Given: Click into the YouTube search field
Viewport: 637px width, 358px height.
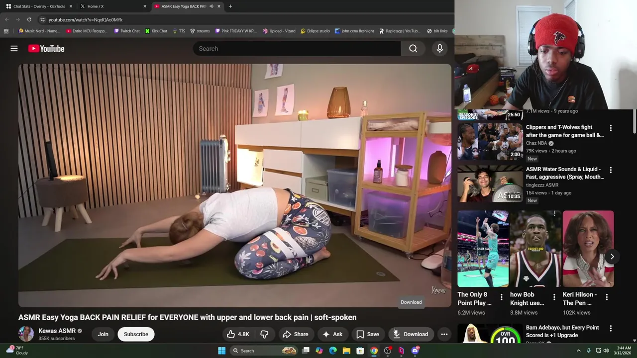Looking at the screenshot, I should coord(297,48).
